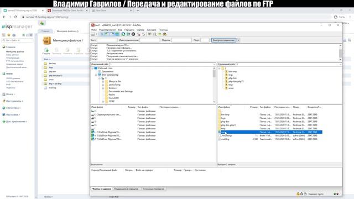Cancel the current operation icon
The image size is (354, 199).
133,34
